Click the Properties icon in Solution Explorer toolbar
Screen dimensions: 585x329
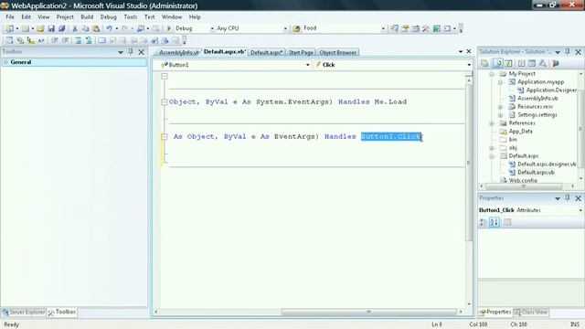click(x=484, y=63)
